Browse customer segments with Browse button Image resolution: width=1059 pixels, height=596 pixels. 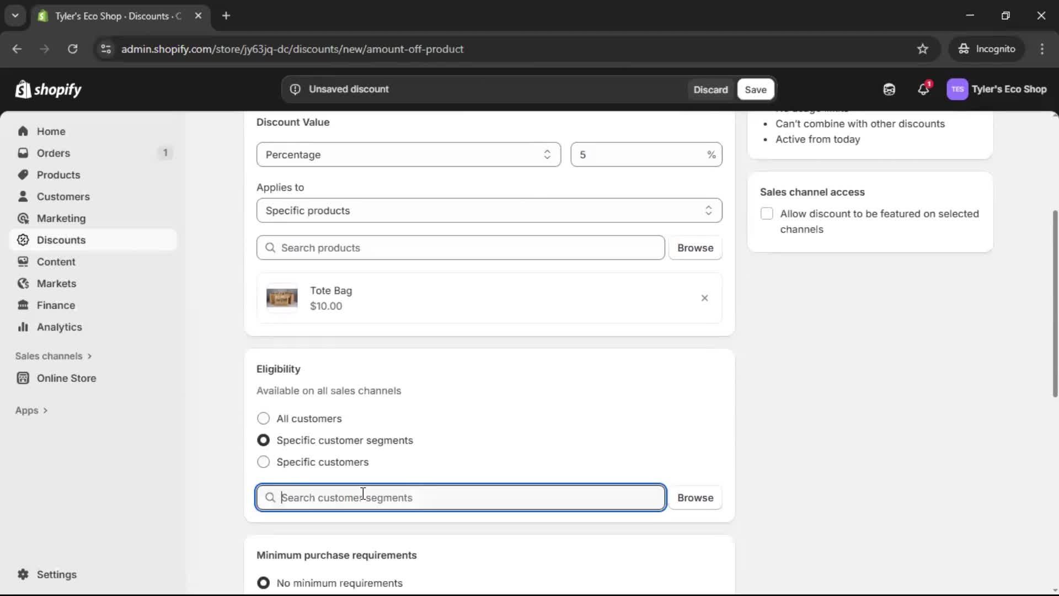pos(695,497)
